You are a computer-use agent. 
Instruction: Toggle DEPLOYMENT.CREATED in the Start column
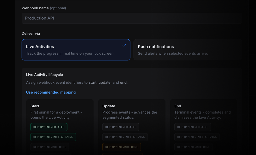49,127
